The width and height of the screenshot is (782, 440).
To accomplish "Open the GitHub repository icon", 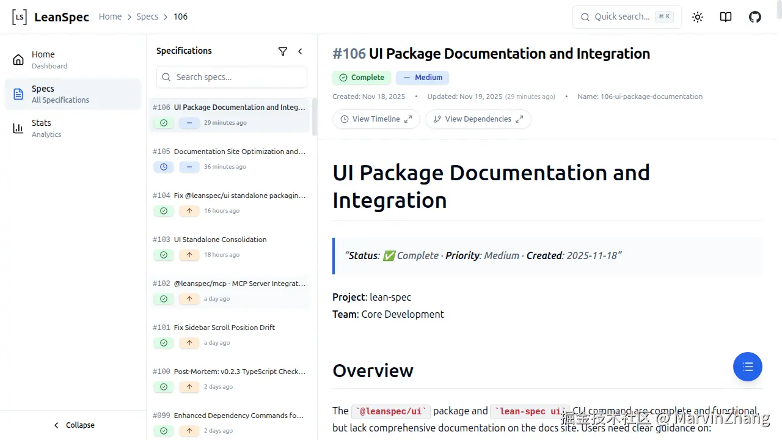I will pyautogui.click(x=755, y=17).
